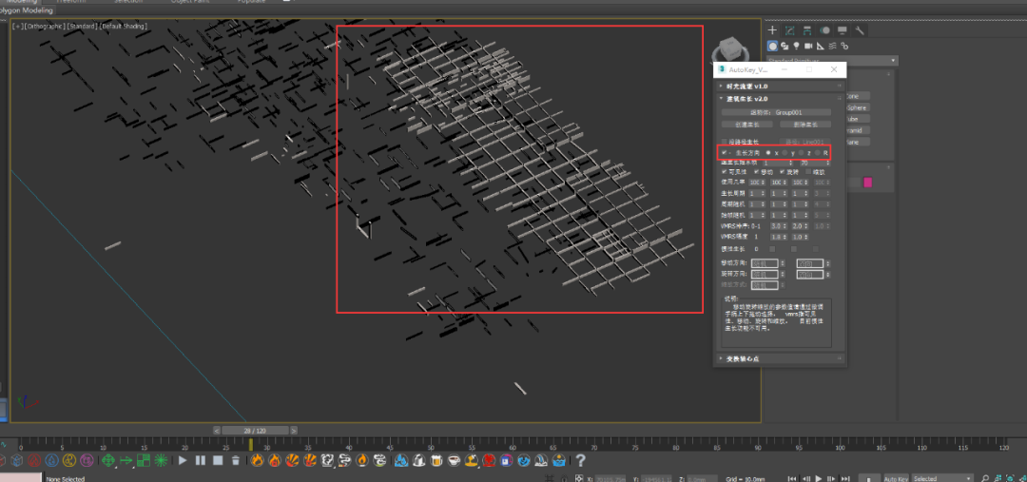The width and height of the screenshot is (1027, 482).
Task: Click the coffee cup plugin icon
Action: point(454,460)
